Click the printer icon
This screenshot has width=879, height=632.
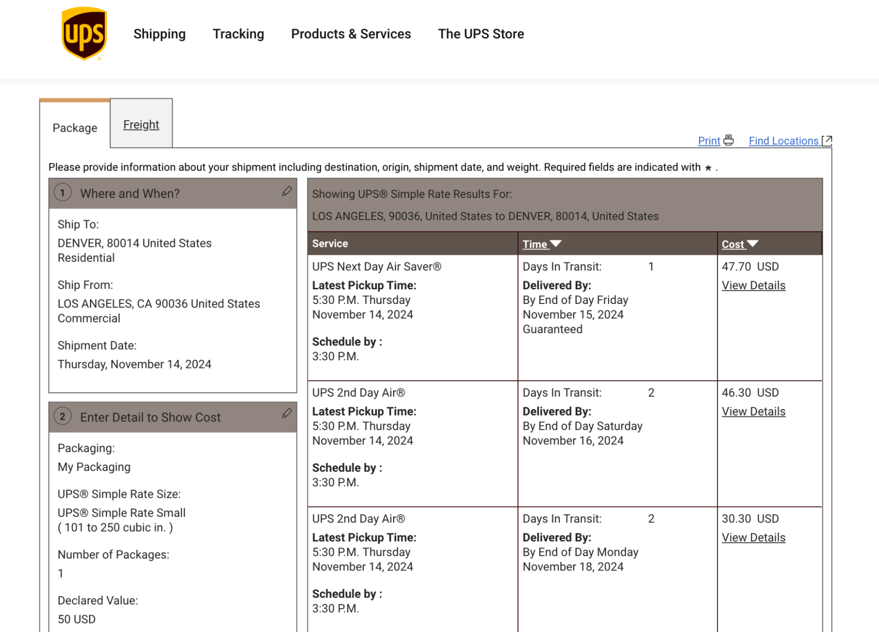tap(729, 140)
